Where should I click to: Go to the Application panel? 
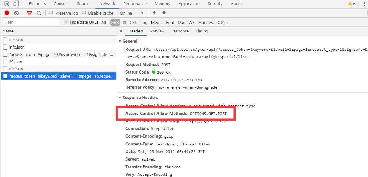coord(189,4)
